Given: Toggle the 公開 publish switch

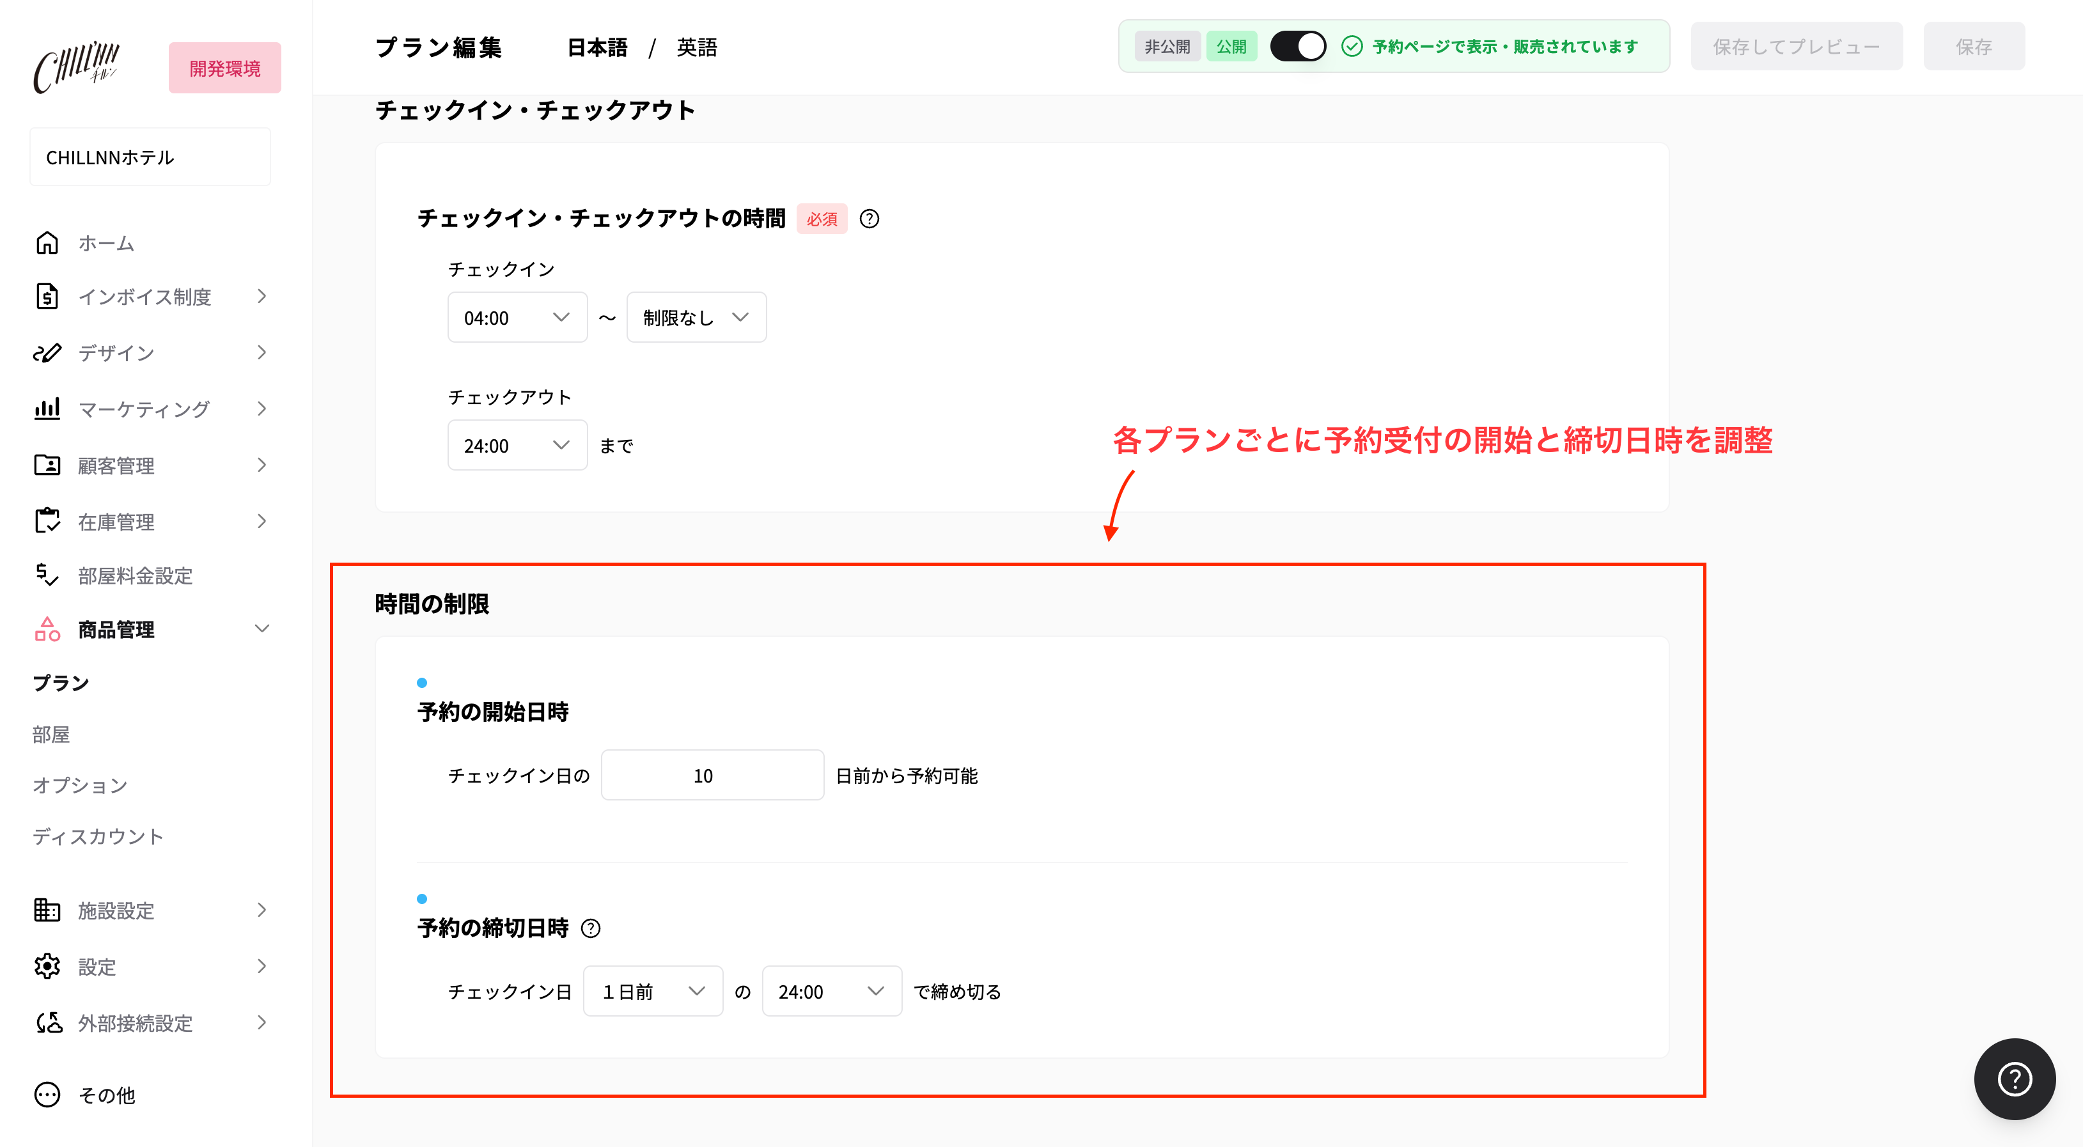Looking at the screenshot, I should [x=1298, y=46].
